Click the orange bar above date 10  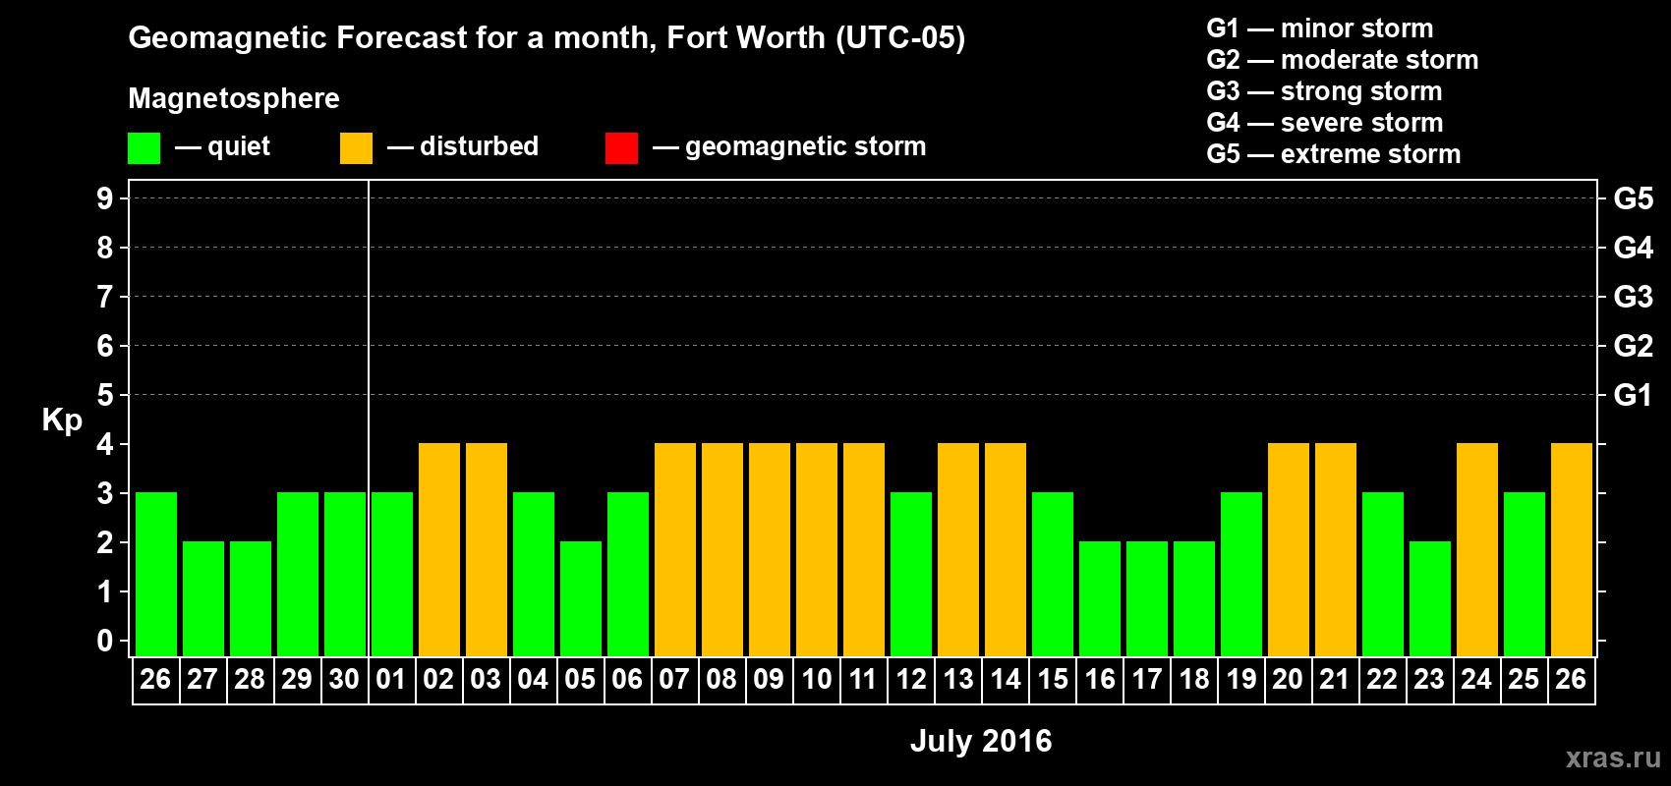click(x=817, y=550)
